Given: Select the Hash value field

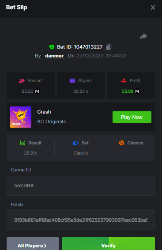Looking at the screenshot, I should (x=81, y=220).
